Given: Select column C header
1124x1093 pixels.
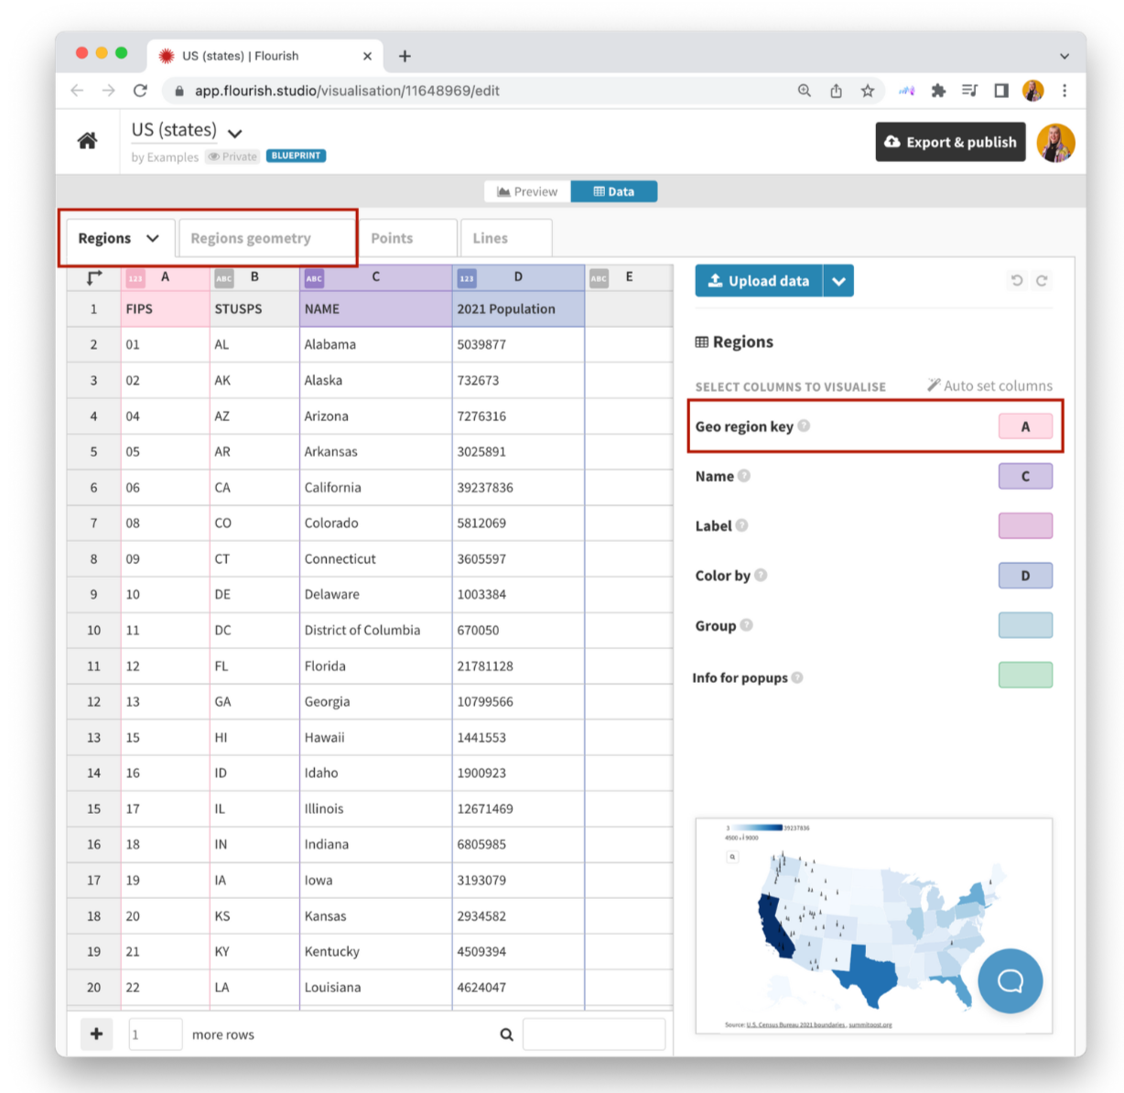Looking at the screenshot, I should [x=375, y=276].
